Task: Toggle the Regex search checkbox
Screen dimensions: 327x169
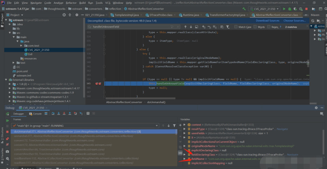Action: pos(269,27)
